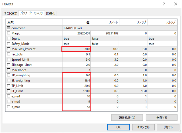Click the 値 column header
The width and height of the screenshot is (182, 133).
(76, 22)
